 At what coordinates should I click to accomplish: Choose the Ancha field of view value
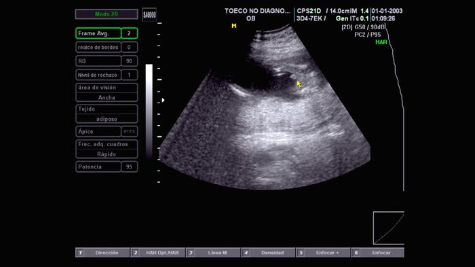point(107,97)
